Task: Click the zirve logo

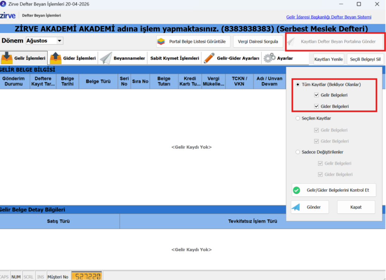Action: (8, 15)
